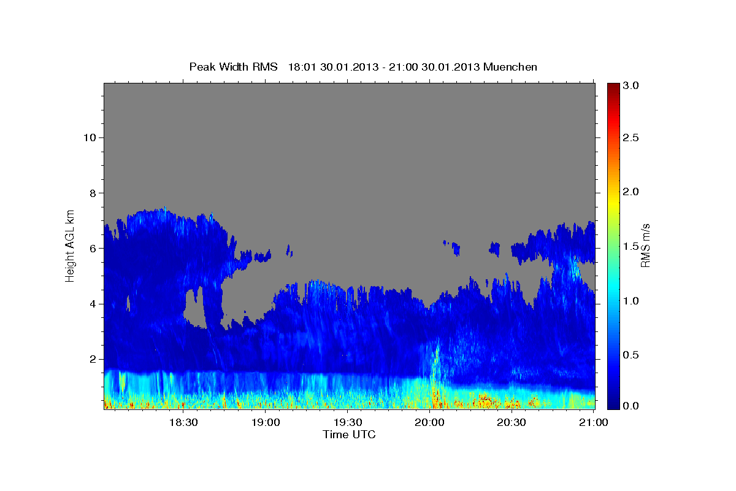Click the height tick label 8
736x491 pixels.
(x=91, y=193)
